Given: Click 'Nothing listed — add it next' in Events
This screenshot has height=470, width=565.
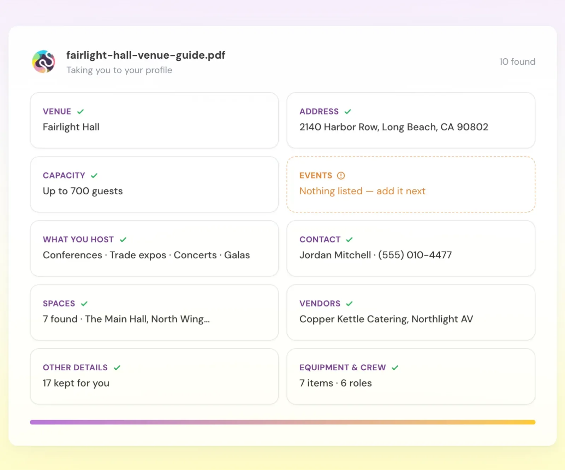Looking at the screenshot, I should 362,191.
